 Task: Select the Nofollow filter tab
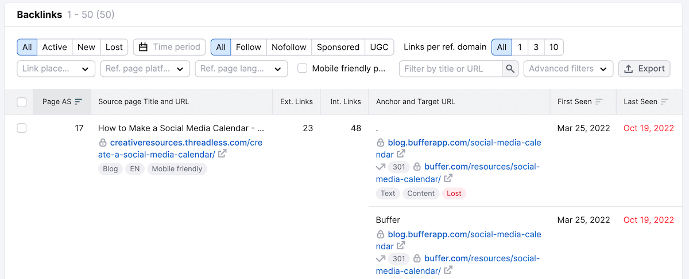[289, 47]
